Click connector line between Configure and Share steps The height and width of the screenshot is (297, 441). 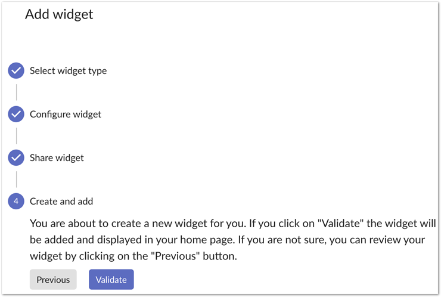click(16, 136)
